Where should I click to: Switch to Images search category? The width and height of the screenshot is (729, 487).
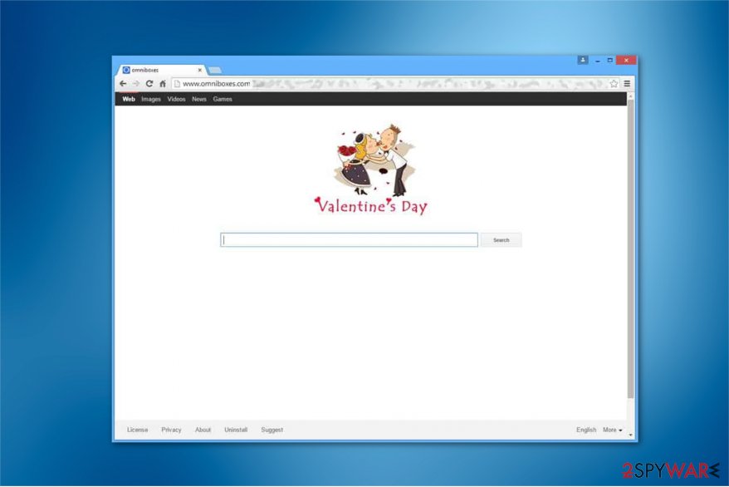coord(151,99)
